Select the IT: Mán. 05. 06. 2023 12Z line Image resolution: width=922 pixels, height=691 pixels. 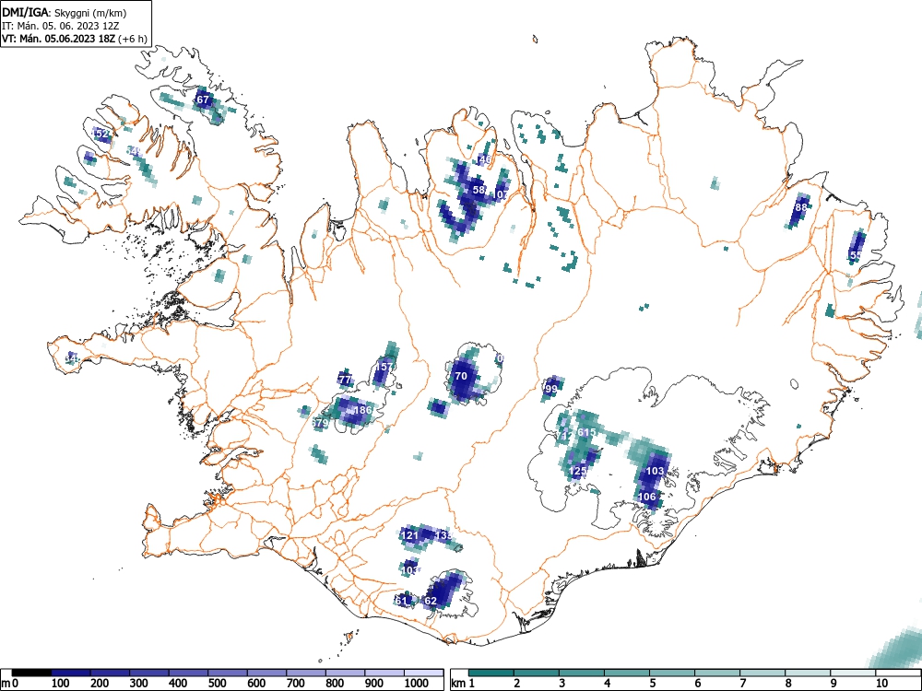62,26
